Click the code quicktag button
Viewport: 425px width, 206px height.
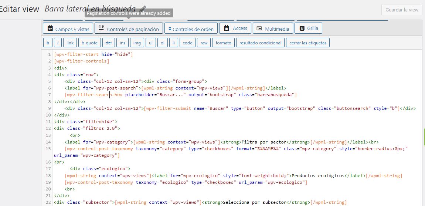pos(187,43)
